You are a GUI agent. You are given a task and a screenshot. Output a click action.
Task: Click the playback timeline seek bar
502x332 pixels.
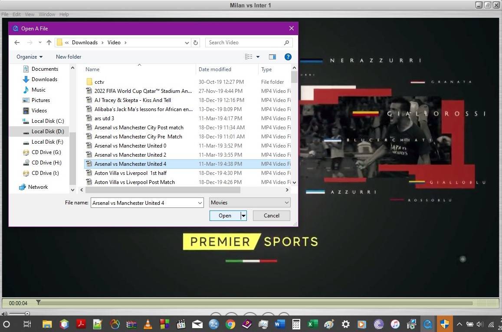[255, 303]
